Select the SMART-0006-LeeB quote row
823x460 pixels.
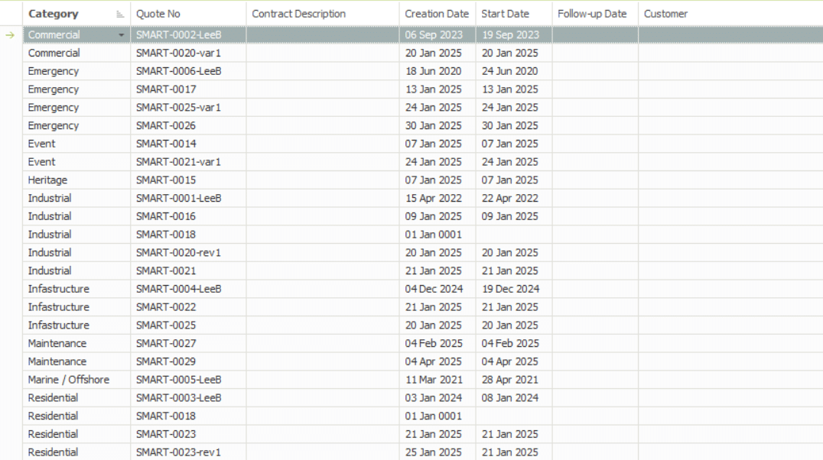pos(179,71)
